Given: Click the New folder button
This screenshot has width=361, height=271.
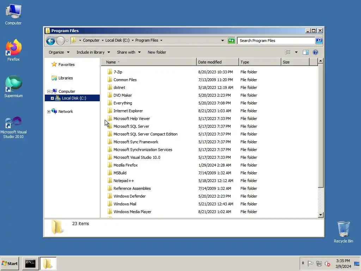Looking at the screenshot, I should coord(157,52).
